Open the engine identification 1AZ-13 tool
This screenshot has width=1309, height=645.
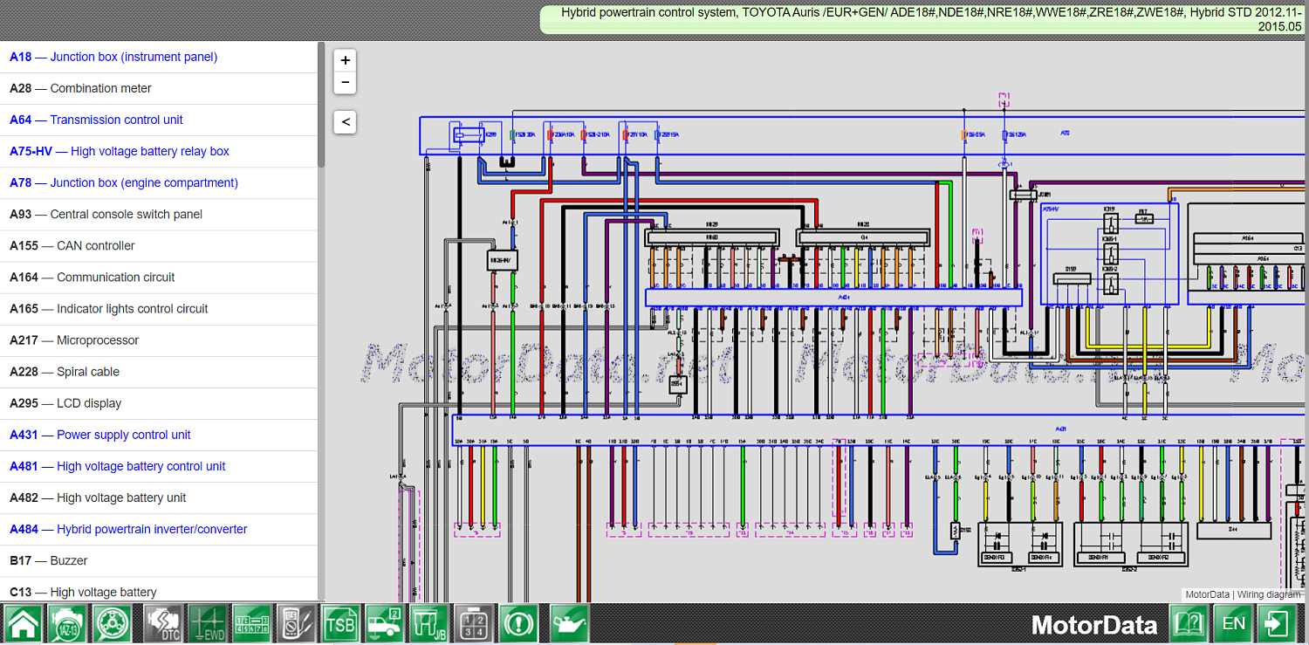pyautogui.click(x=67, y=623)
